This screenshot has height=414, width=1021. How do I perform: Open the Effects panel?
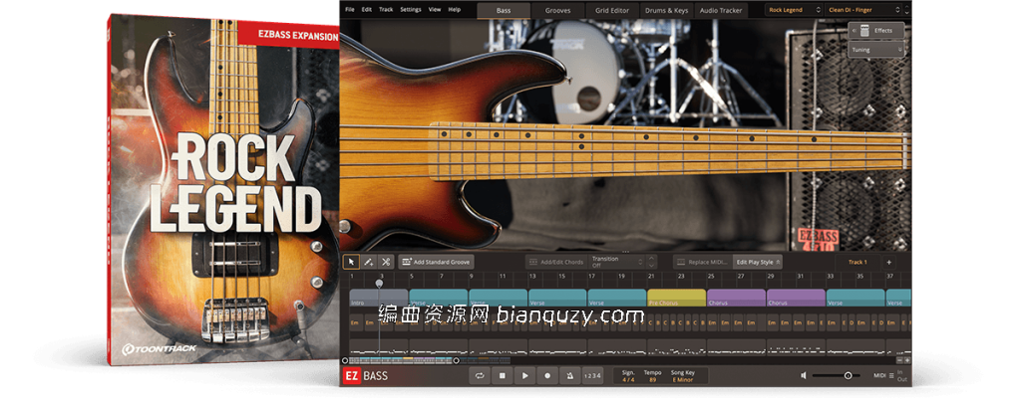(x=875, y=31)
